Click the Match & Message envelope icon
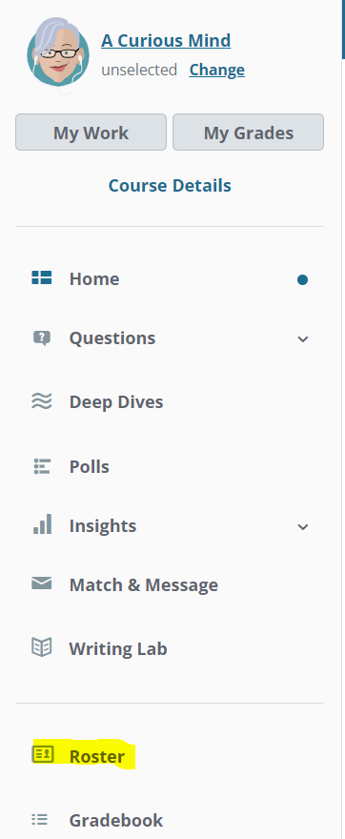This screenshot has width=345, height=839. pyautogui.click(x=42, y=583)
